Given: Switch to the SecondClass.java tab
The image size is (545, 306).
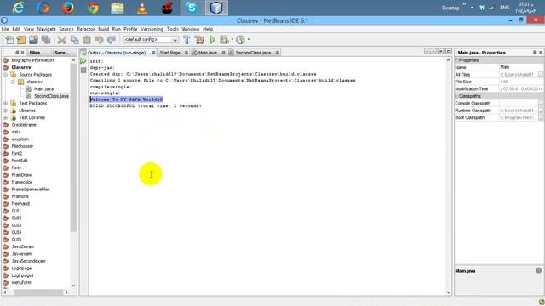Looking at the screenshot, I should click(253, 53).
